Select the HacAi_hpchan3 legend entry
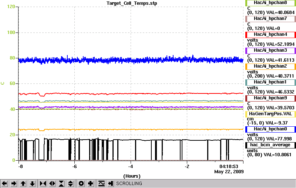Viewport: 296px width, 188px height. [x=270, y=51]
